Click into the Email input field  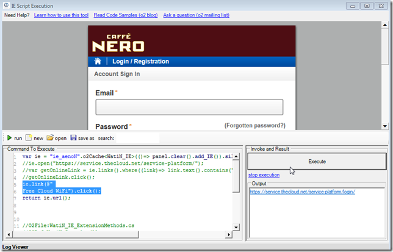(x=189, y=107)
